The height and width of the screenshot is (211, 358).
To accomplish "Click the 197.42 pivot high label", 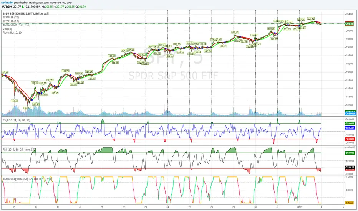I will click(x=218, y=40).
